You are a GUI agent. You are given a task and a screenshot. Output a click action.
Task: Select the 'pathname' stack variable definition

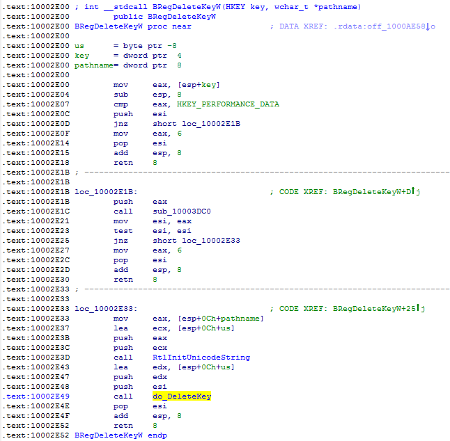pyautogui.click(x=127, y=65)
